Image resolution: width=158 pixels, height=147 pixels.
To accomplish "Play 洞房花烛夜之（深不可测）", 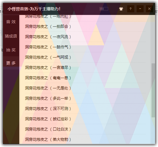I will pos(85,109).
